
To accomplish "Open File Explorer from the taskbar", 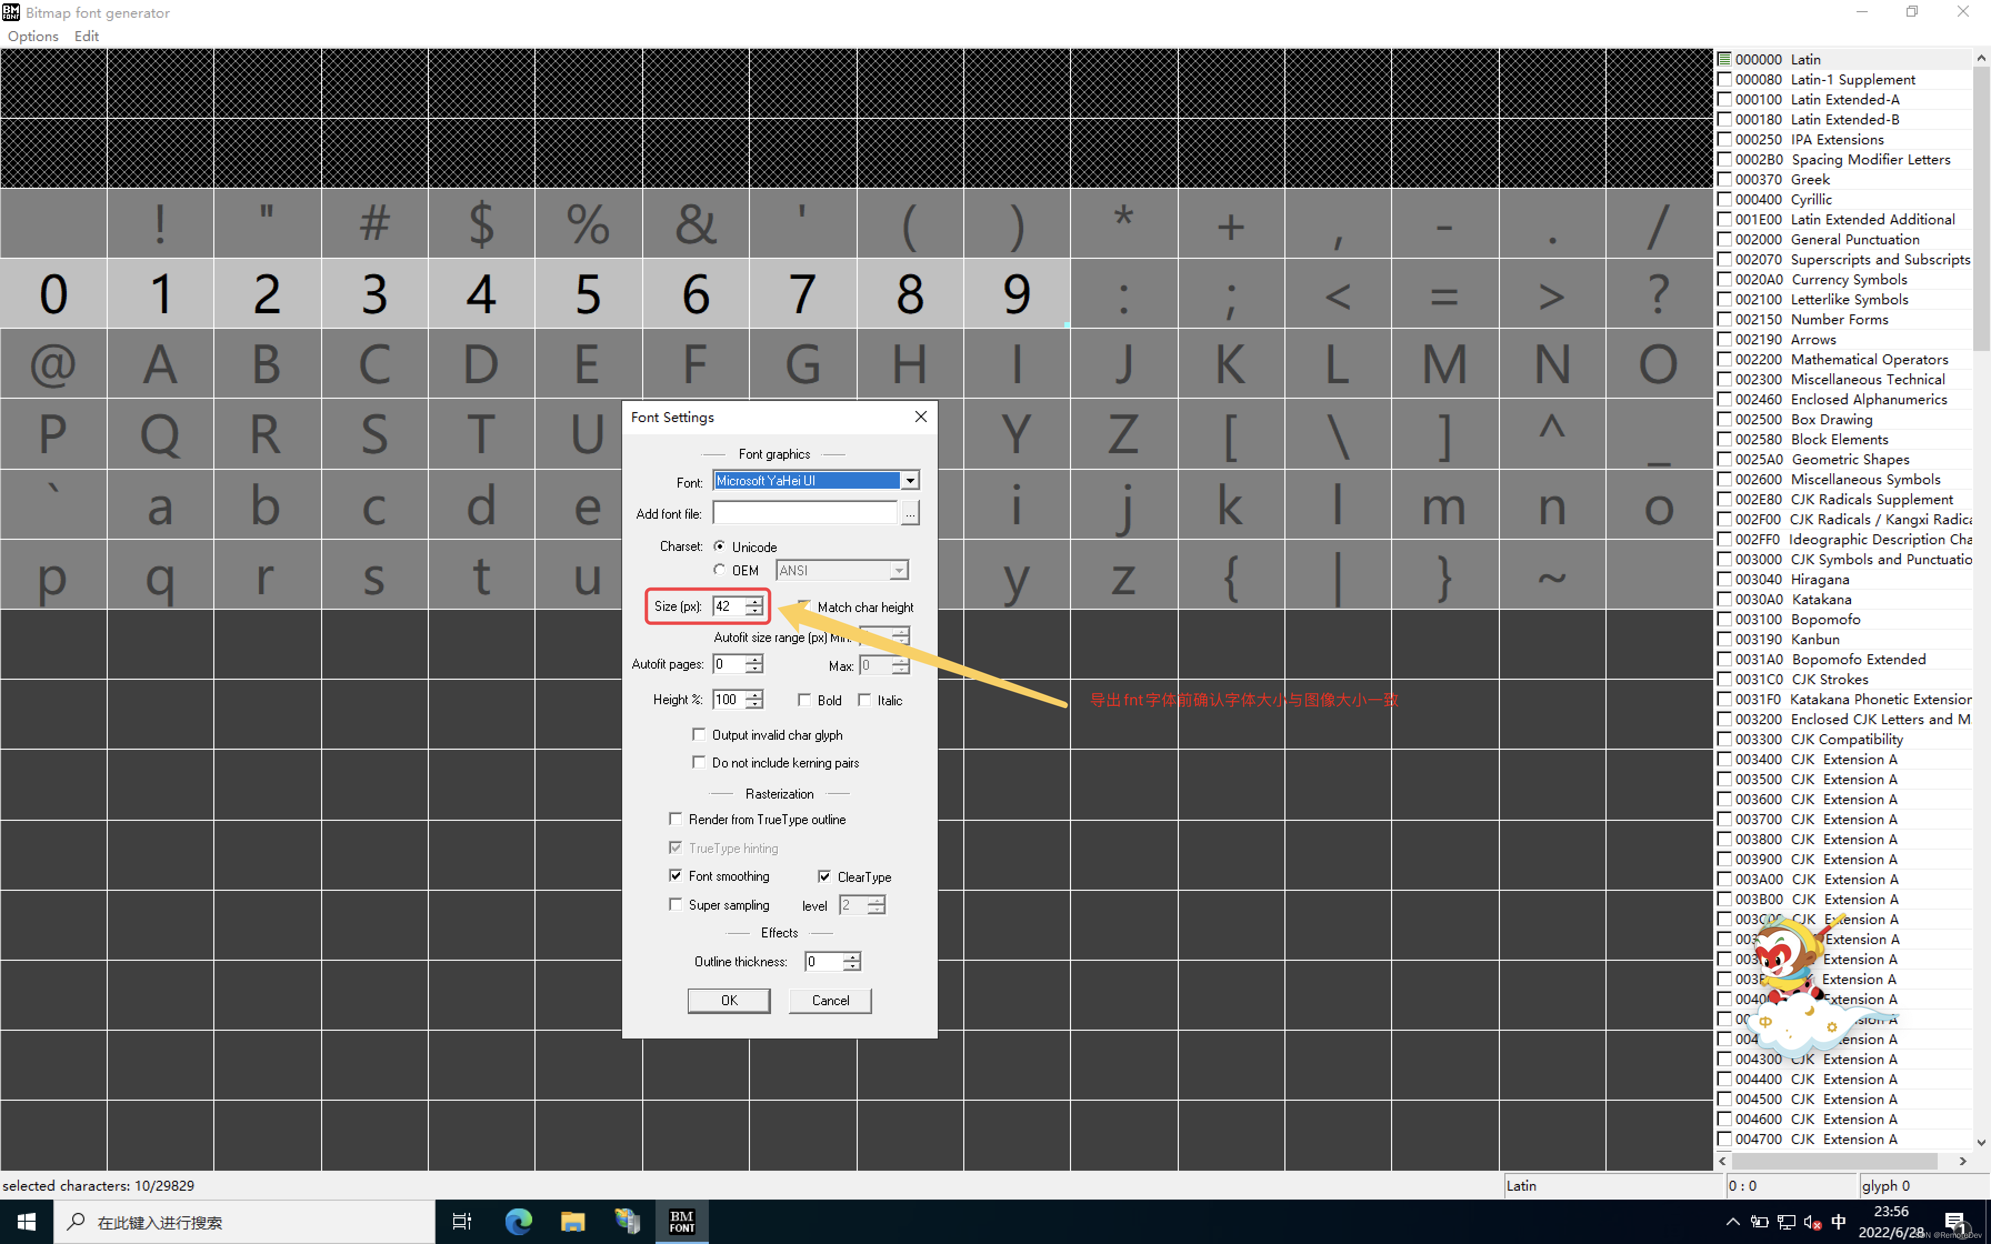I will pos(573,1221).
